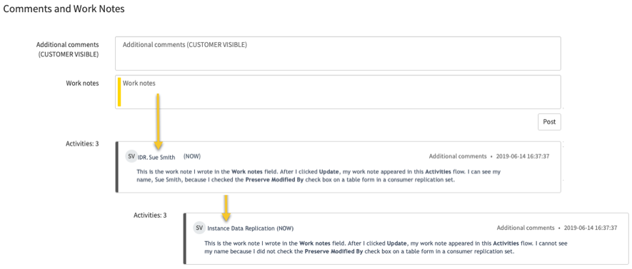Click the Activities: 3 label beside Instance Data Replication entry
Screen dimensions: 632x269
[x=150, y=215]
